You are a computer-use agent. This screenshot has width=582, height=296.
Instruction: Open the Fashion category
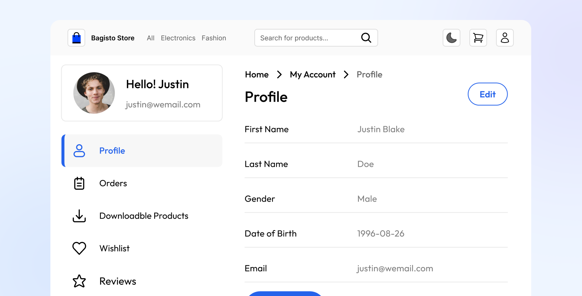[214, 38]
